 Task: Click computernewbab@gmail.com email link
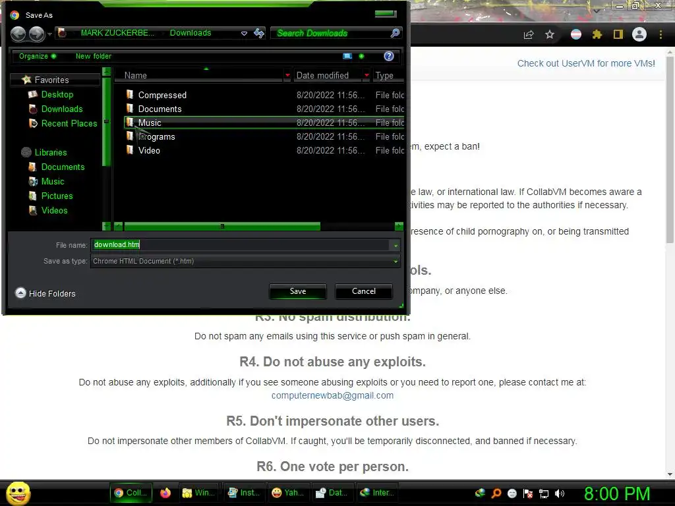point(332,395)
